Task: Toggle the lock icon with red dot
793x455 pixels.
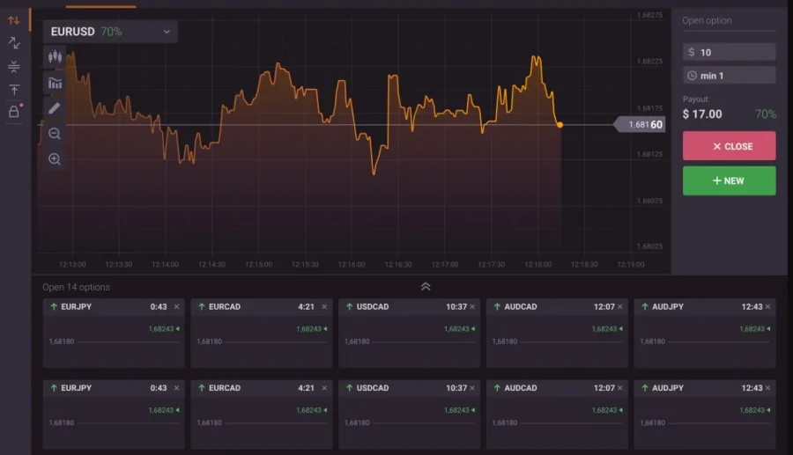Action: (14, 112)
